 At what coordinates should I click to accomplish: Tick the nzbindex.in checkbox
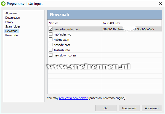coord(50,39)
